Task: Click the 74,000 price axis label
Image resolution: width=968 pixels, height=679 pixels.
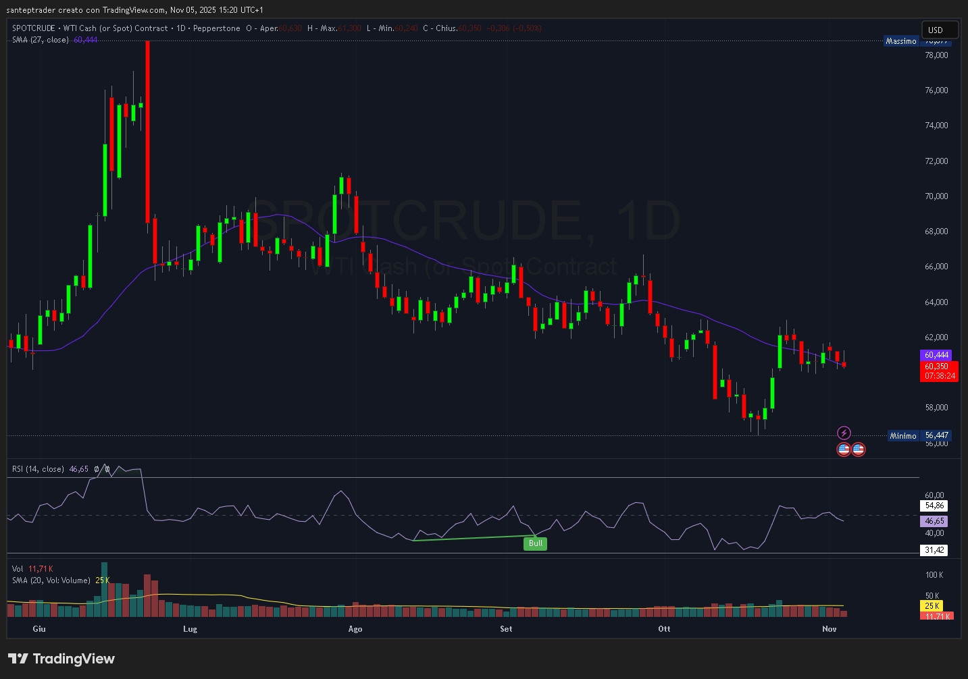Action: point(936,126)
